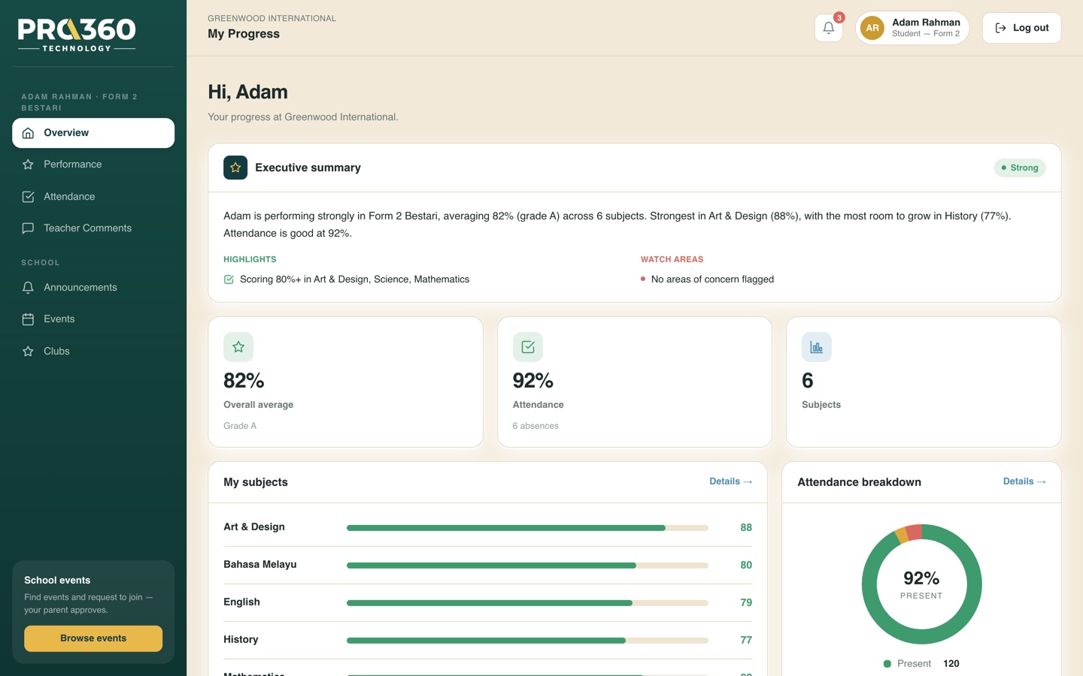
Task: Click the 'HIGHLIGHTS' heading
Action: 250,260
